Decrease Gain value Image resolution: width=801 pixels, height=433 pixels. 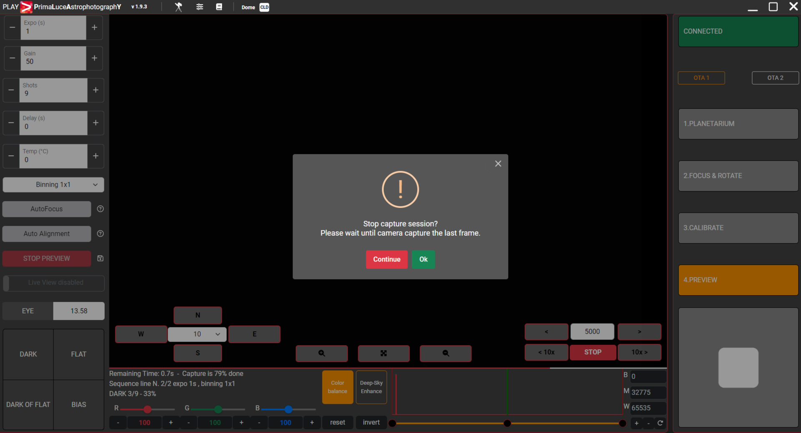pyautogui.click(x=13, y=58)
